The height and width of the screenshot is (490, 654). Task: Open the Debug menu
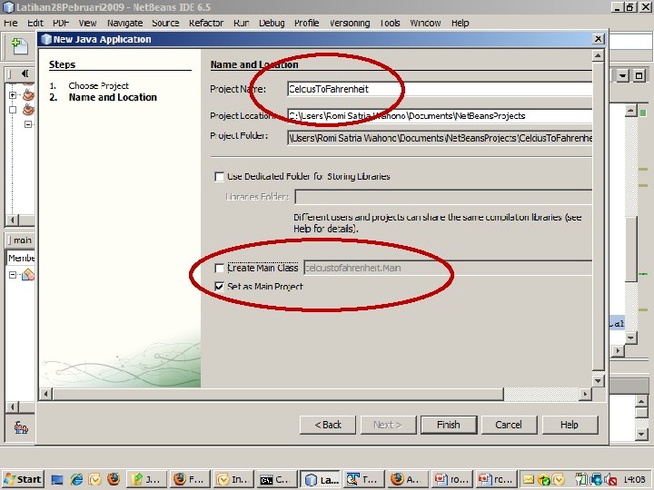coord(272,23)
